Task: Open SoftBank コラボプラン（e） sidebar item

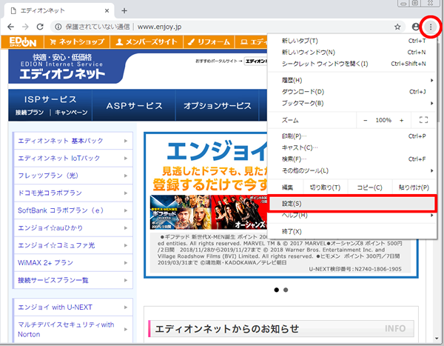Action: [x=73, y=210]
